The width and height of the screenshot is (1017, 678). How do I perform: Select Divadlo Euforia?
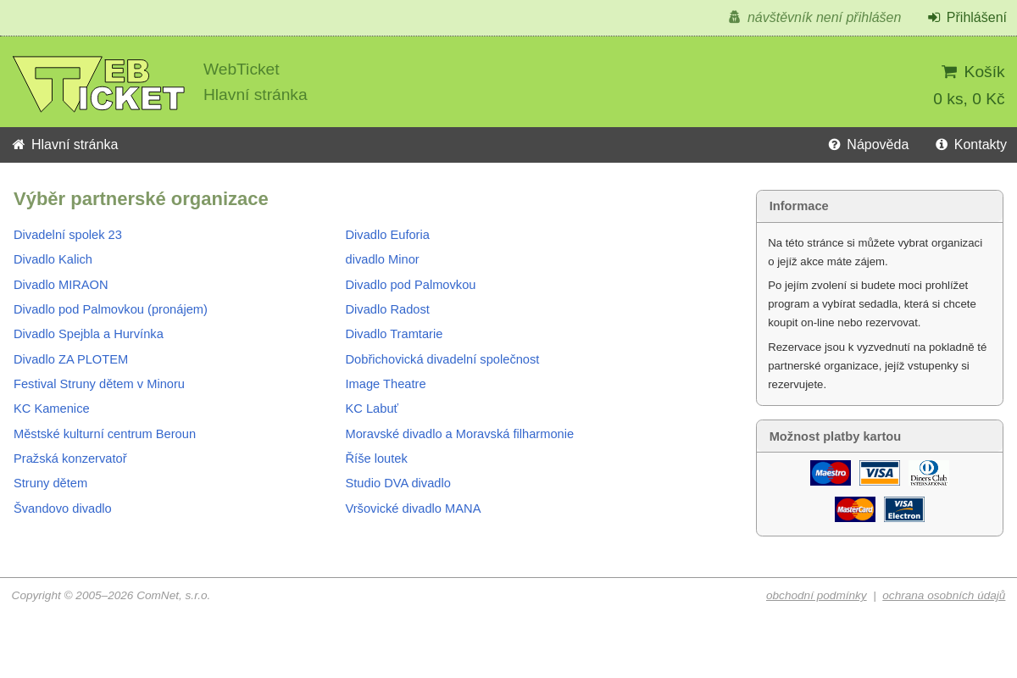tap(387, 235)
